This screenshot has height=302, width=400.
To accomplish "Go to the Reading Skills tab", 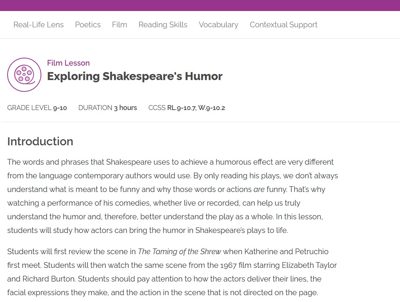I will (163, 25).
